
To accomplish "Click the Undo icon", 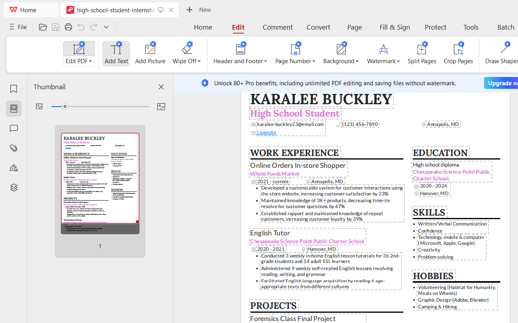I will pyautogui.click(x=81, y=27).
